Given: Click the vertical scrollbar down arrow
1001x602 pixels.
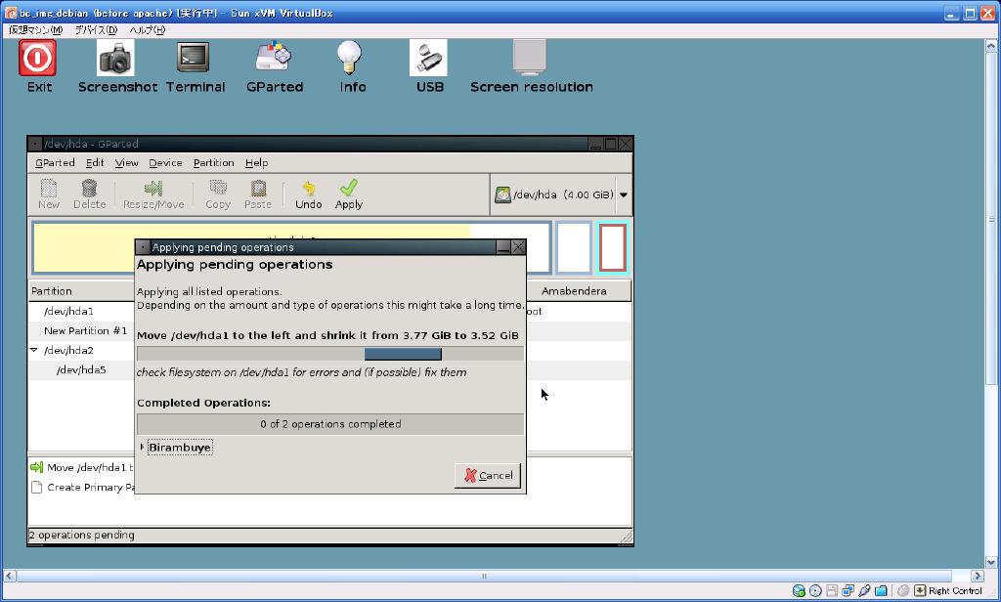Looking at the screenshot, I should pyautogui.click(x=991, y=562).
